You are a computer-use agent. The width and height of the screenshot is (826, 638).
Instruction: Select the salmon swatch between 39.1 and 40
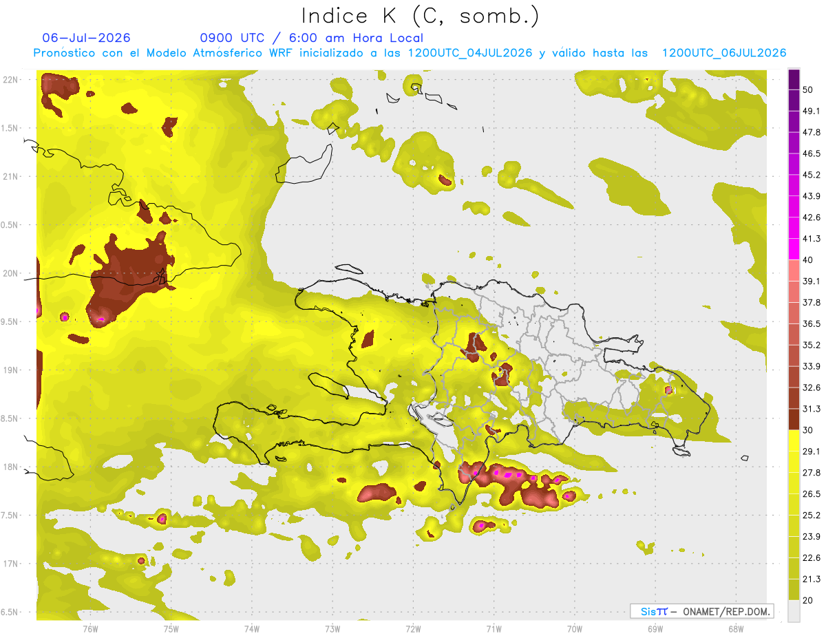tap(794, 270)
